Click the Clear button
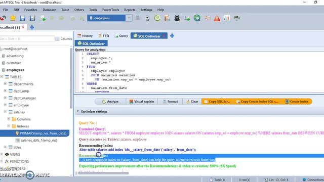The image size is (324, 182). (192, 102)
